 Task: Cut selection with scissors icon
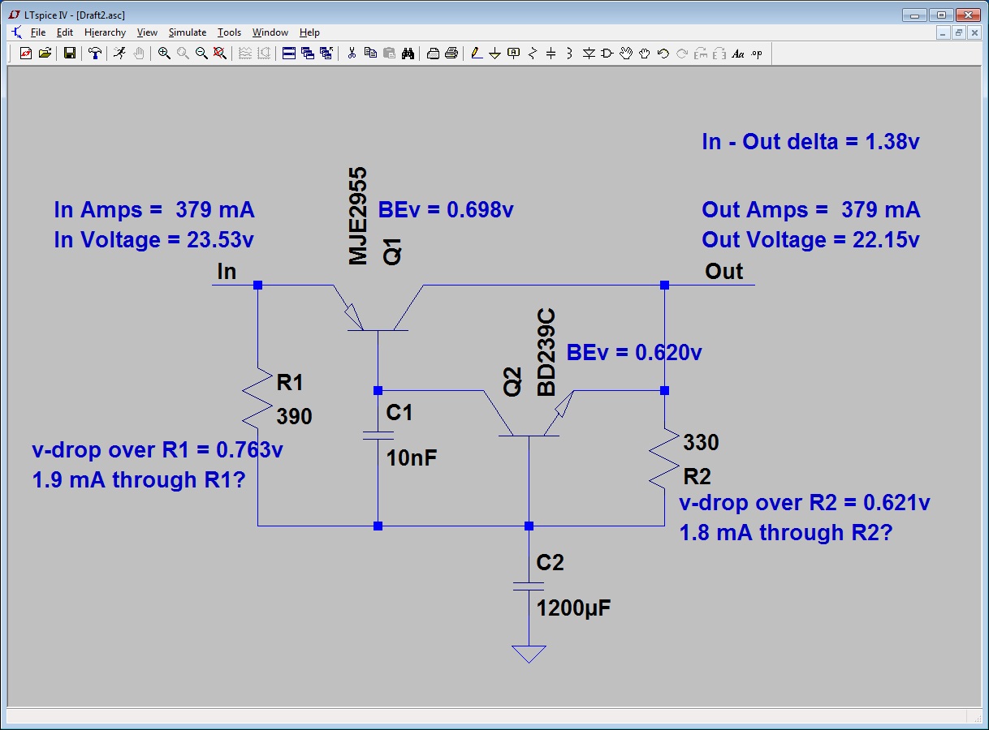tap(352, 54)
